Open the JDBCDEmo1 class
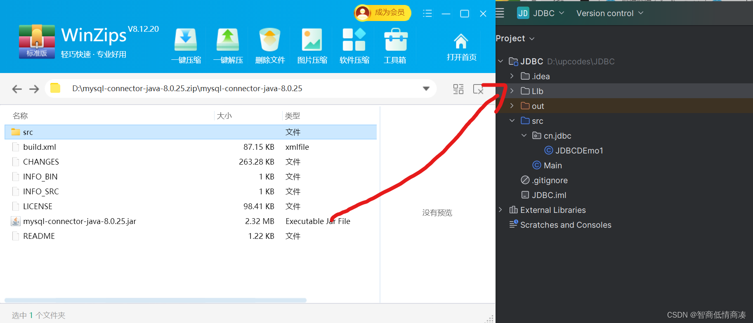 (574, 151)
